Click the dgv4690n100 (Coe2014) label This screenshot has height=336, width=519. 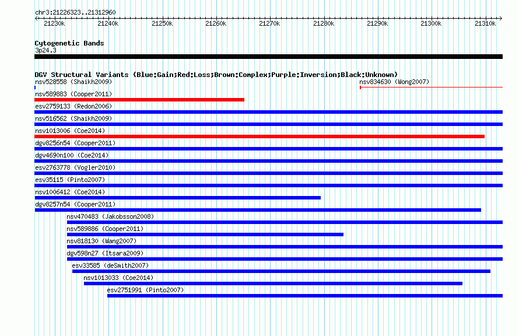[x=72, y=155]
